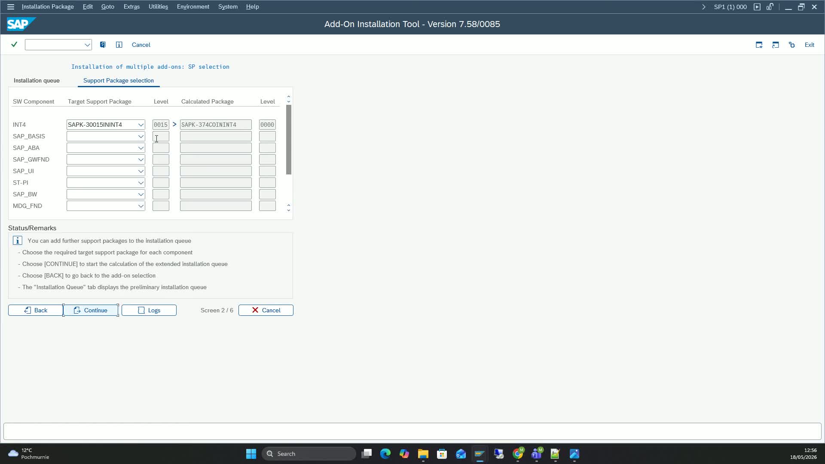This screenshot has width=825, height=464.
Task: Open Microsoft Edge from the taskbar
Action: pos(385,454)
